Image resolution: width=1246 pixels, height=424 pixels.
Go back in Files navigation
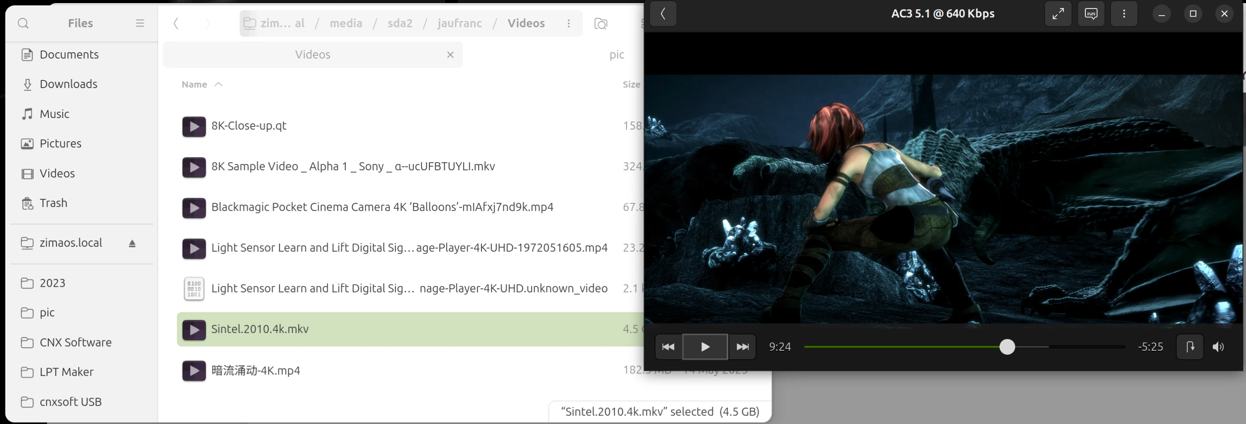pos(176,23)
